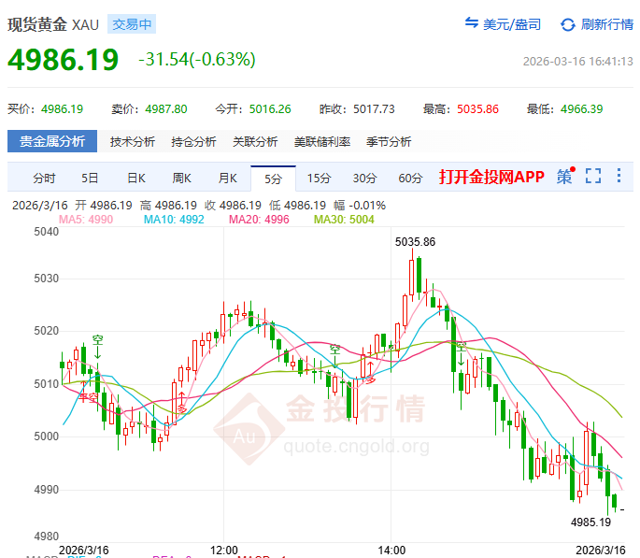
Task: Click the change value -31.54(-0.63%)
Action: (197, 60)
